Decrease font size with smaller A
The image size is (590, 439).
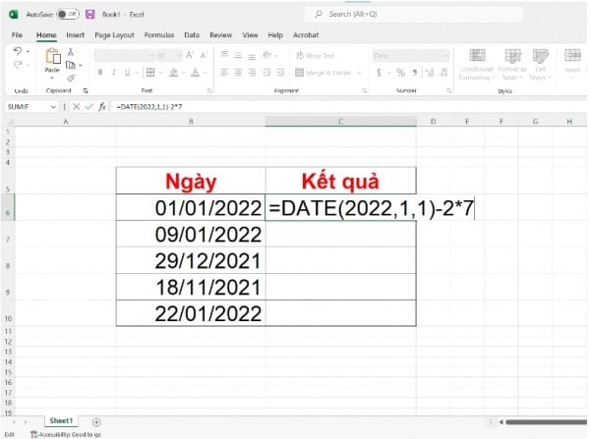pyautogui.click(x=204, y=56)
